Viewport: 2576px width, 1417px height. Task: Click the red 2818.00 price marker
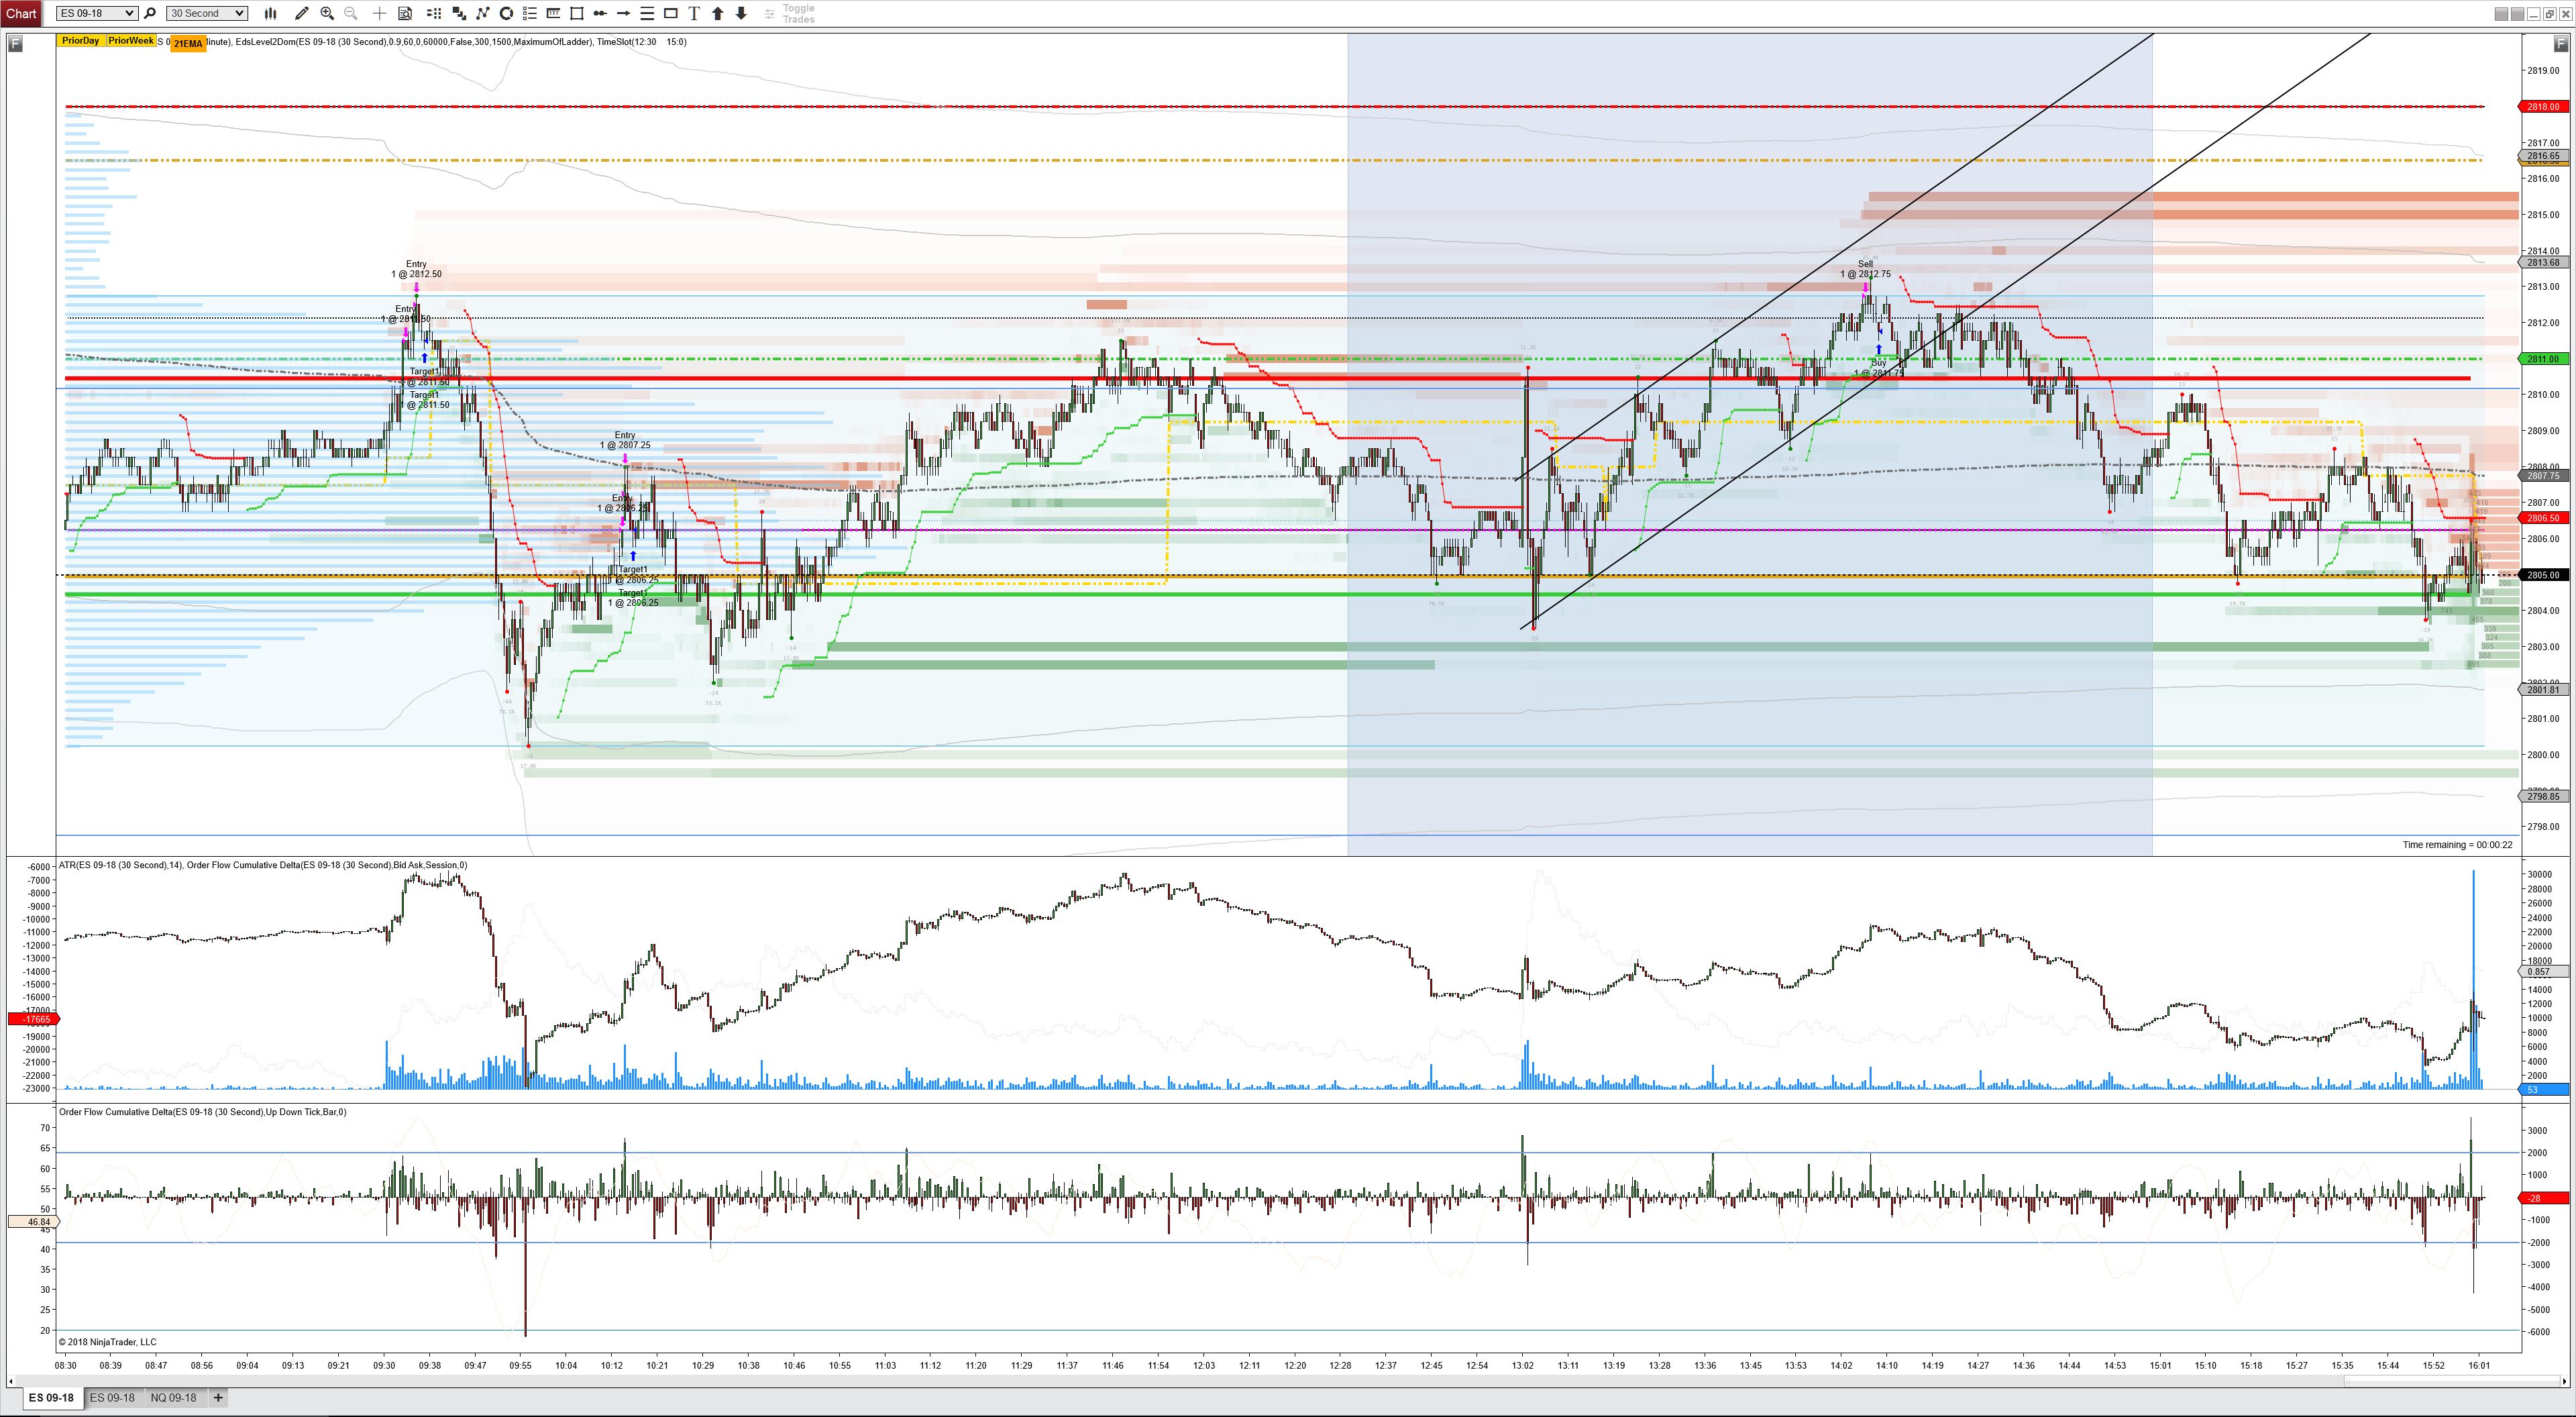(2543, 107)
